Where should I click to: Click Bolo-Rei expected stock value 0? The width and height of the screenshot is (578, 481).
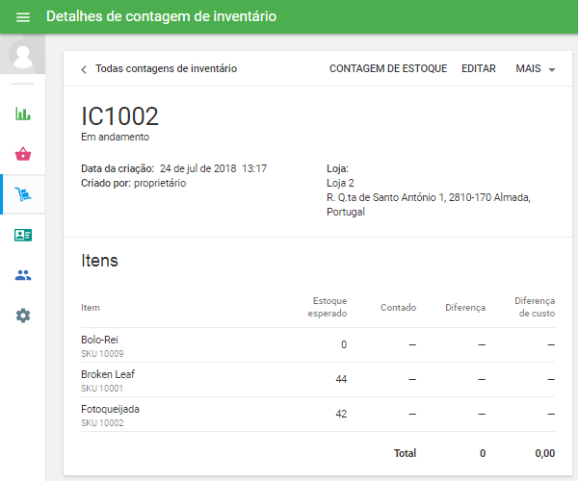click(344, 344)
